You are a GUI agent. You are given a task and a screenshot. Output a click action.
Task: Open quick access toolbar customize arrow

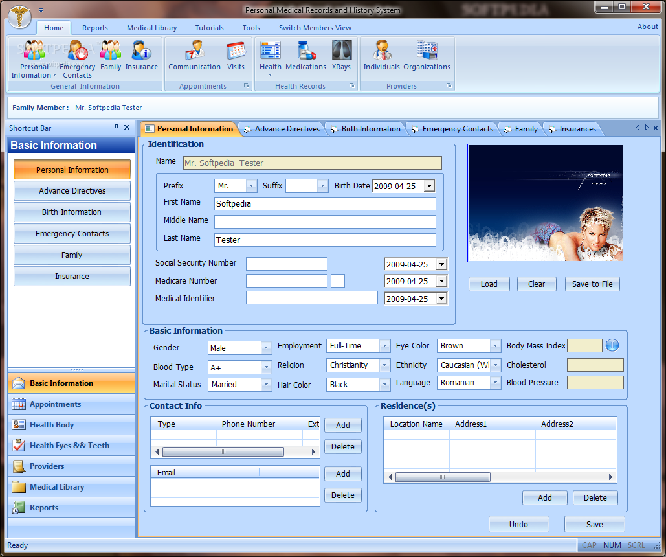click(41, 10)
